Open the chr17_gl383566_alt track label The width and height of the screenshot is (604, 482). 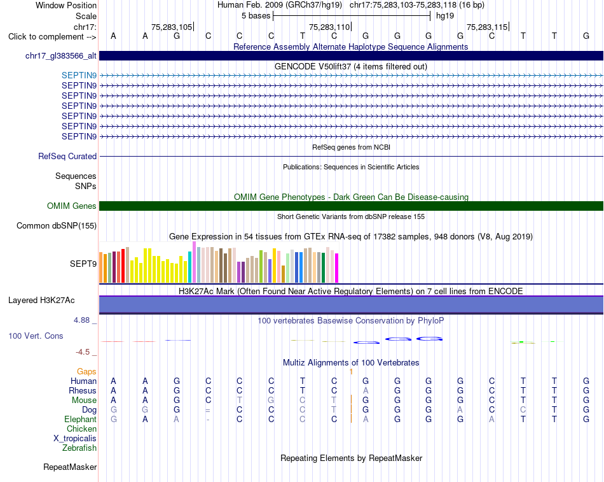pos(61,55)
